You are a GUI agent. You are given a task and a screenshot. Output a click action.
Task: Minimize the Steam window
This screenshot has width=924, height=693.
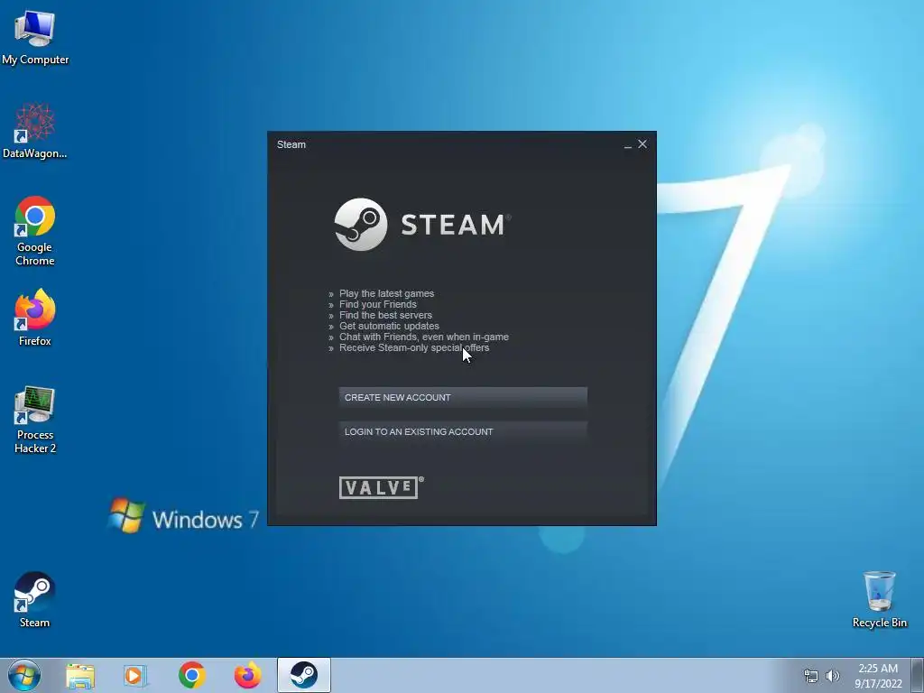click(x=628, y=144)
